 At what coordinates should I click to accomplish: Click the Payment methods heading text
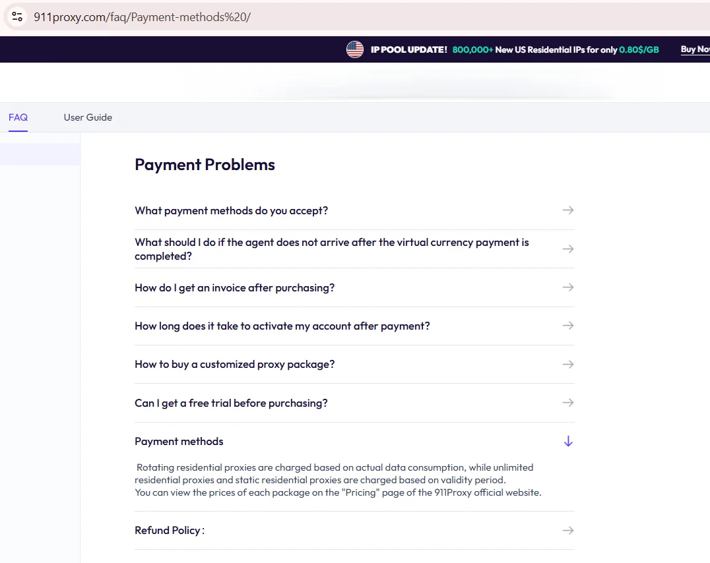[x=179, y=441]
